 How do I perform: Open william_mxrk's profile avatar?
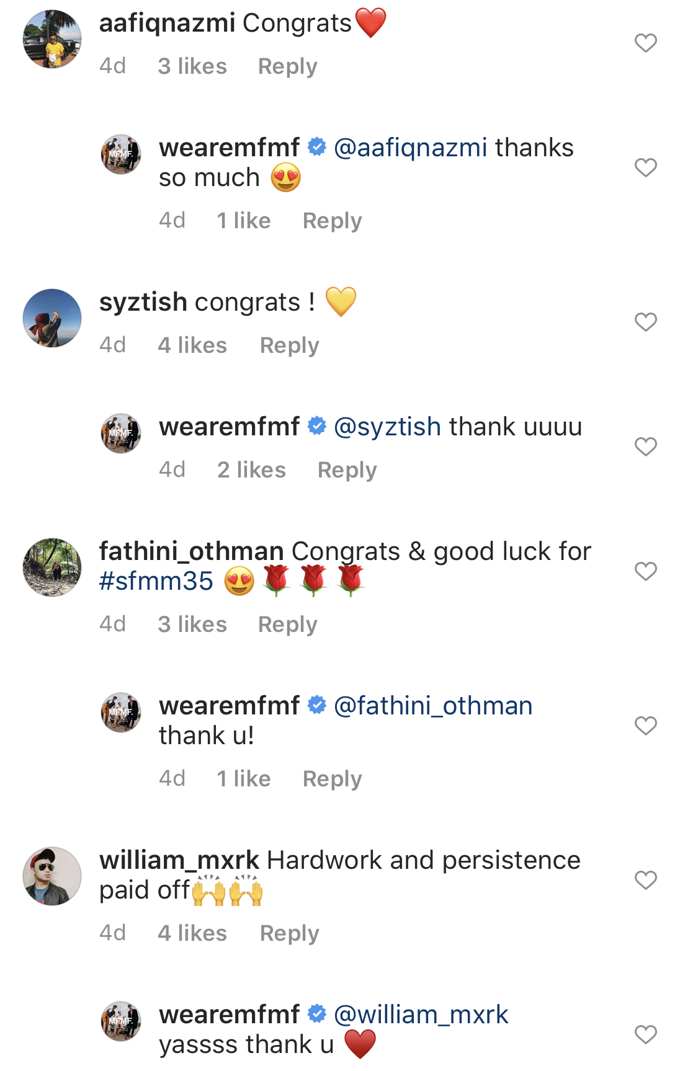click(x=52, y=876)
